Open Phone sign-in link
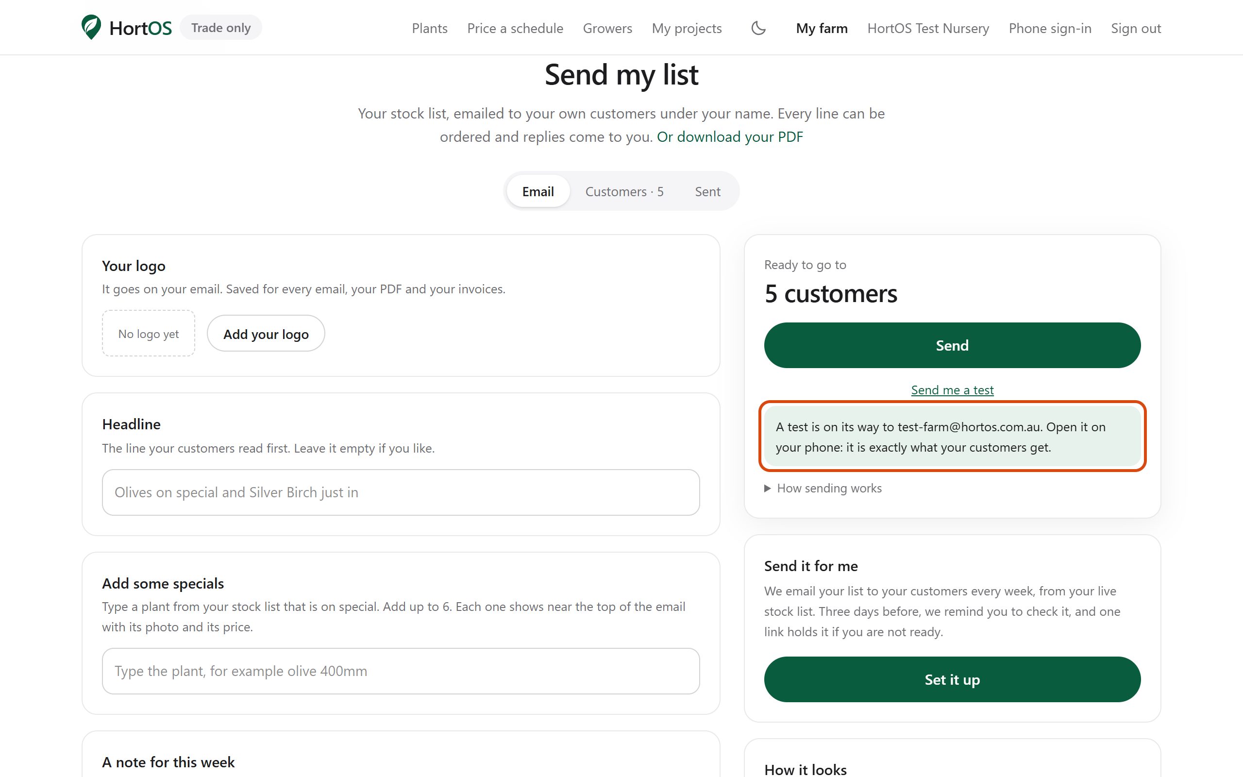This screenshot has width=1243, height=777. pyautogui.click(x=1050, y=28)
